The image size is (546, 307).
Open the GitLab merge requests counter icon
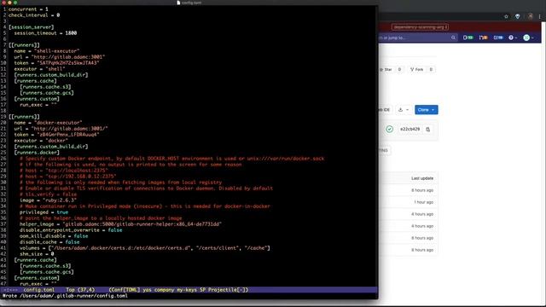click(x=483, y=38)
